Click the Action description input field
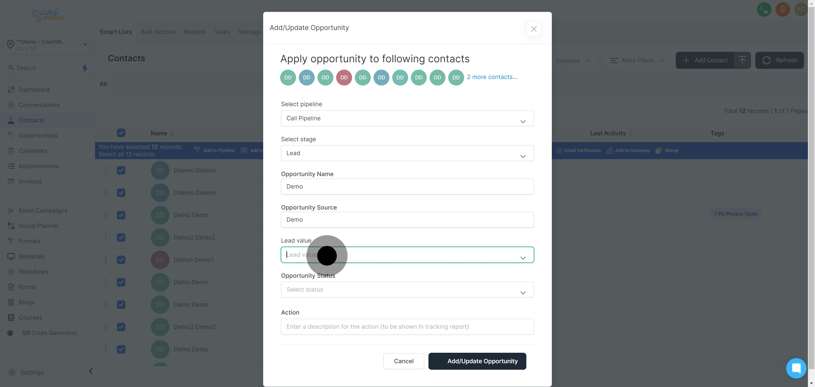815x387 pixels. click(407, 327)
